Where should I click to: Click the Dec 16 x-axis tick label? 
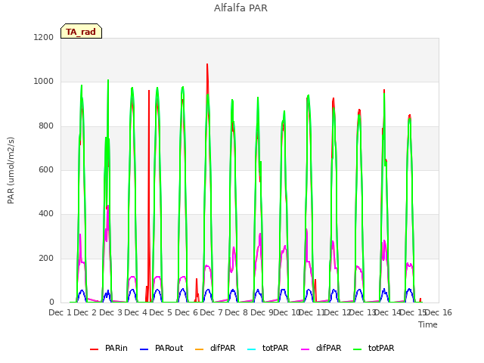click(439, 312)
